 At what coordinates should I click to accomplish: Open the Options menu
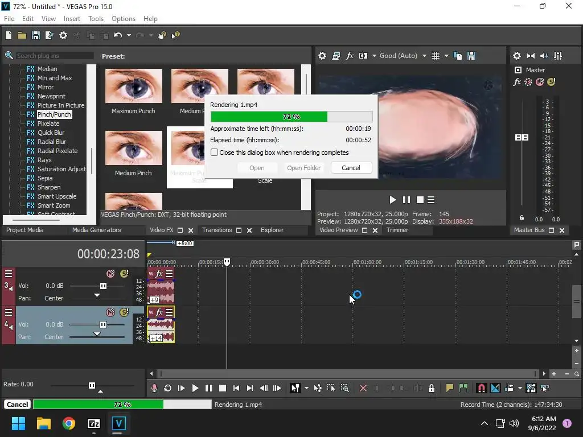(124, 19)
